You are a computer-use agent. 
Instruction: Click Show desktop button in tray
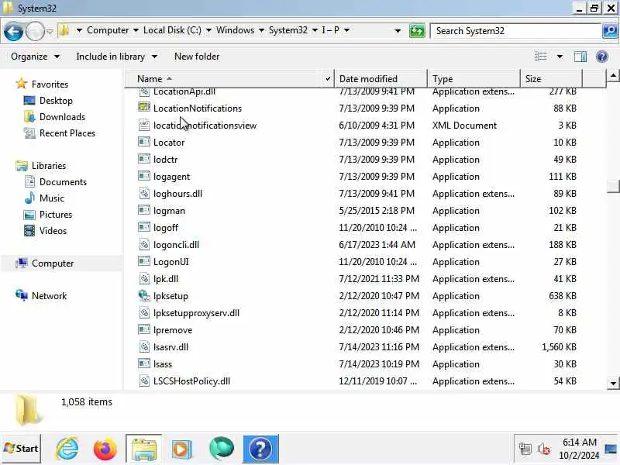pos(611,449)
